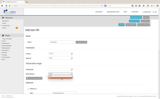Click the search magnifier icon
Viewport: 160px width, 99px height.
point(132,6)
